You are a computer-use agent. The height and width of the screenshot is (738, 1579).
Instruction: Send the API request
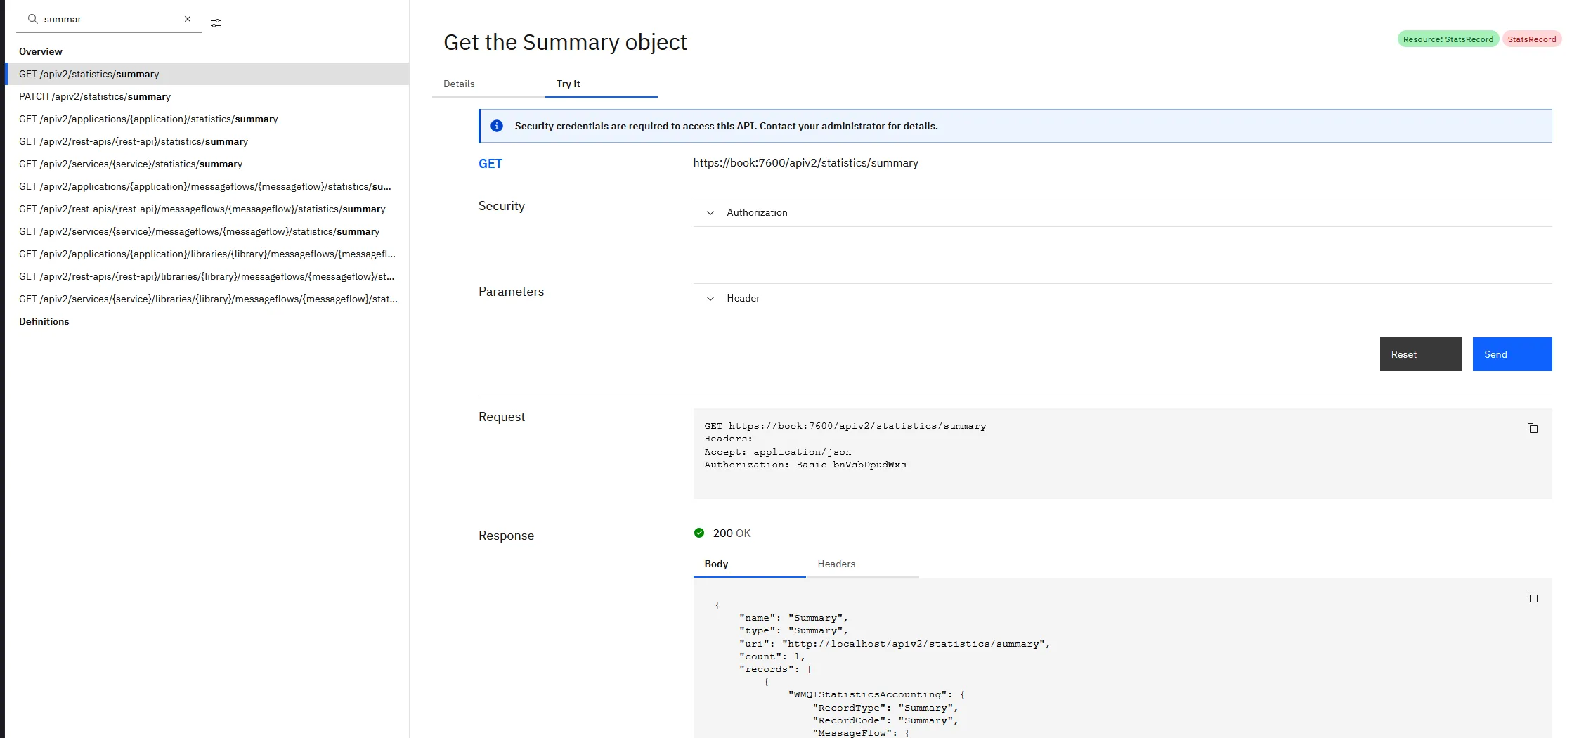[x=1512, y=354]
